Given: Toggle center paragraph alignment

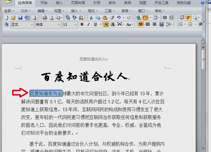Looking at the screenshot, I should (x=154, y=24).
